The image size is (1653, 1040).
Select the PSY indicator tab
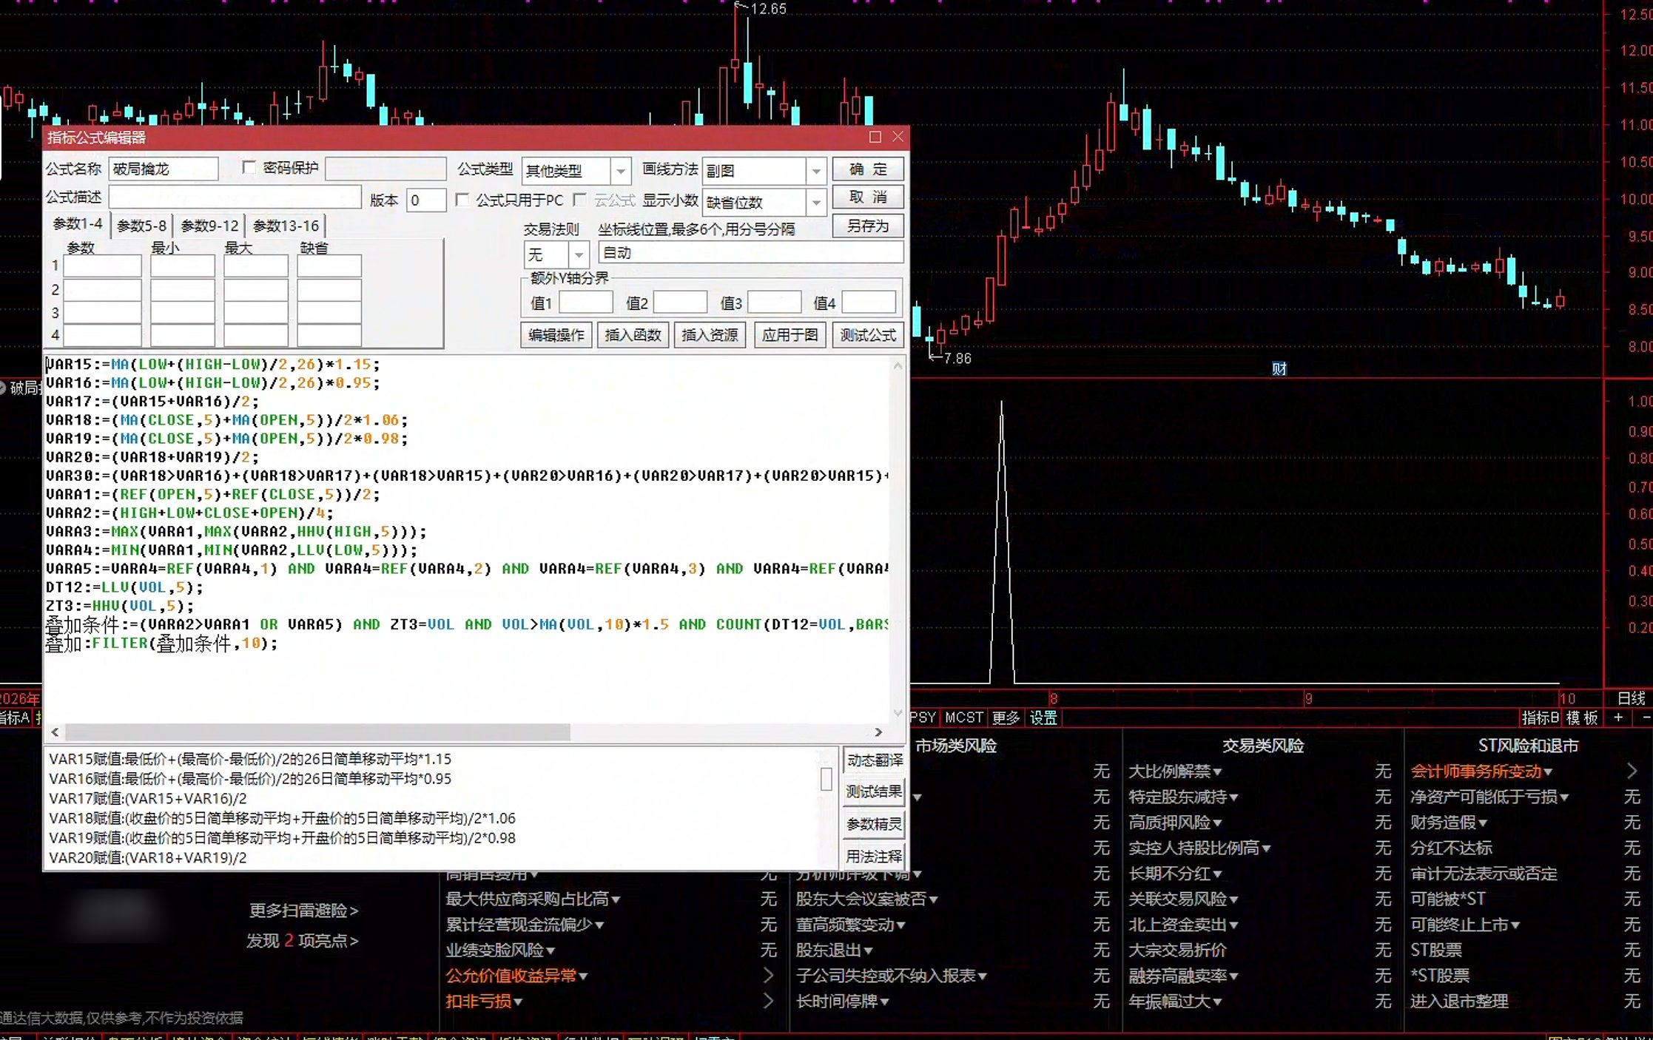click(923, 717)
